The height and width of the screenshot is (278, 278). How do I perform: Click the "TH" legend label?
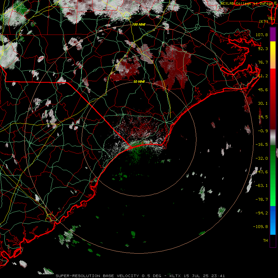point(265,241)
